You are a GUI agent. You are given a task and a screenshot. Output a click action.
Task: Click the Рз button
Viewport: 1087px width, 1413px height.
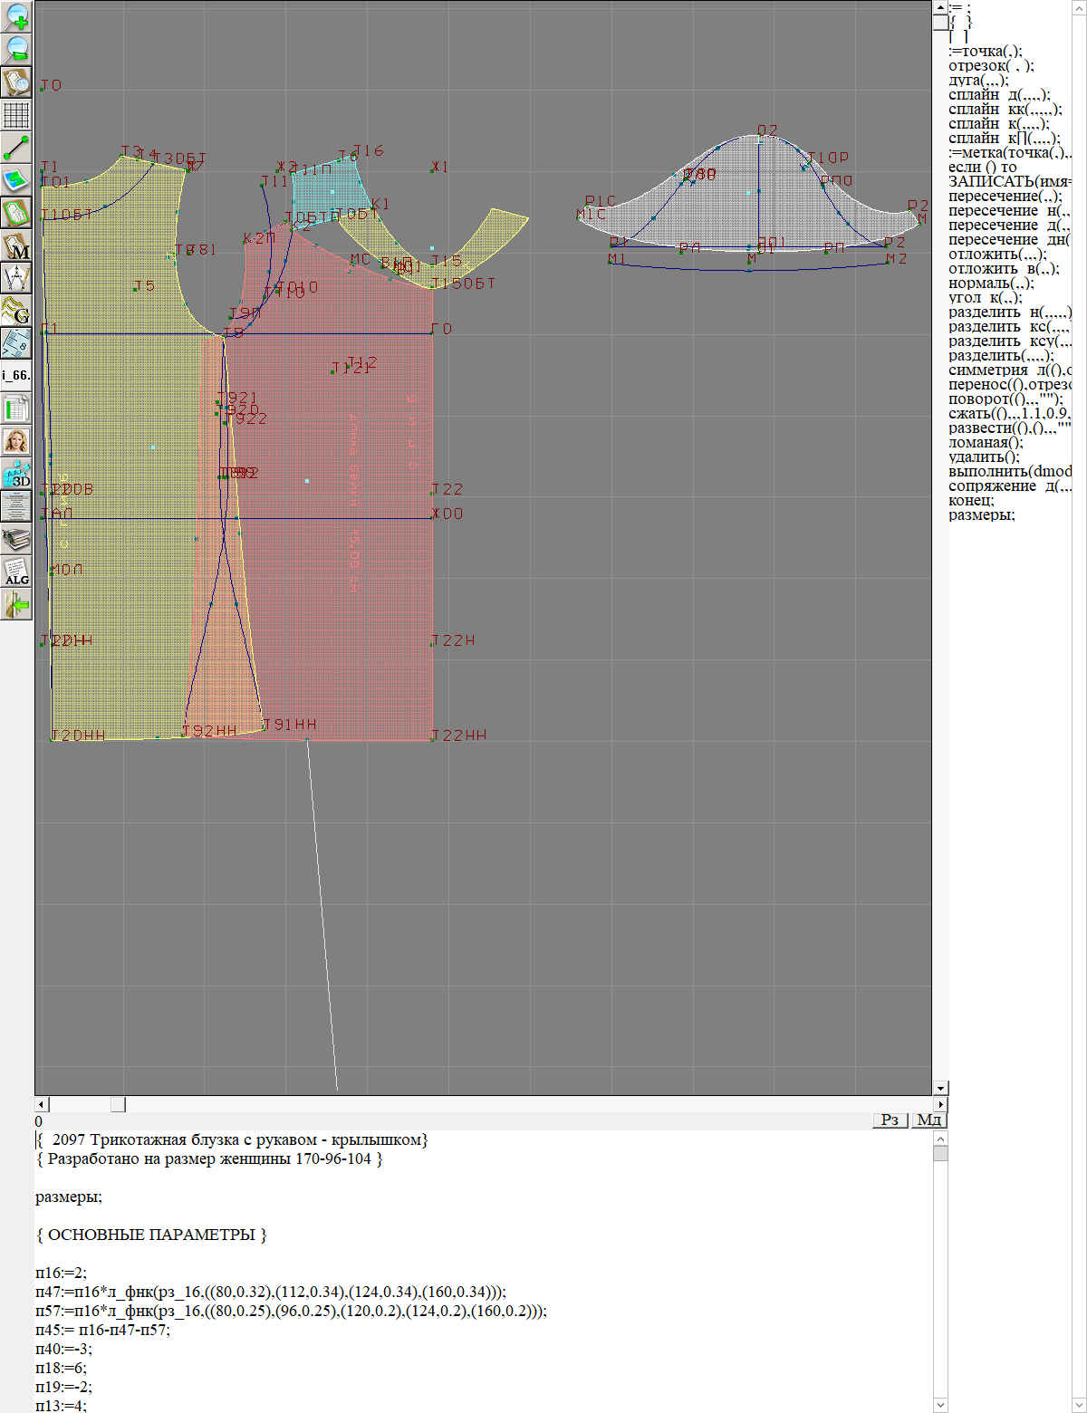(x=890, y=1120)
